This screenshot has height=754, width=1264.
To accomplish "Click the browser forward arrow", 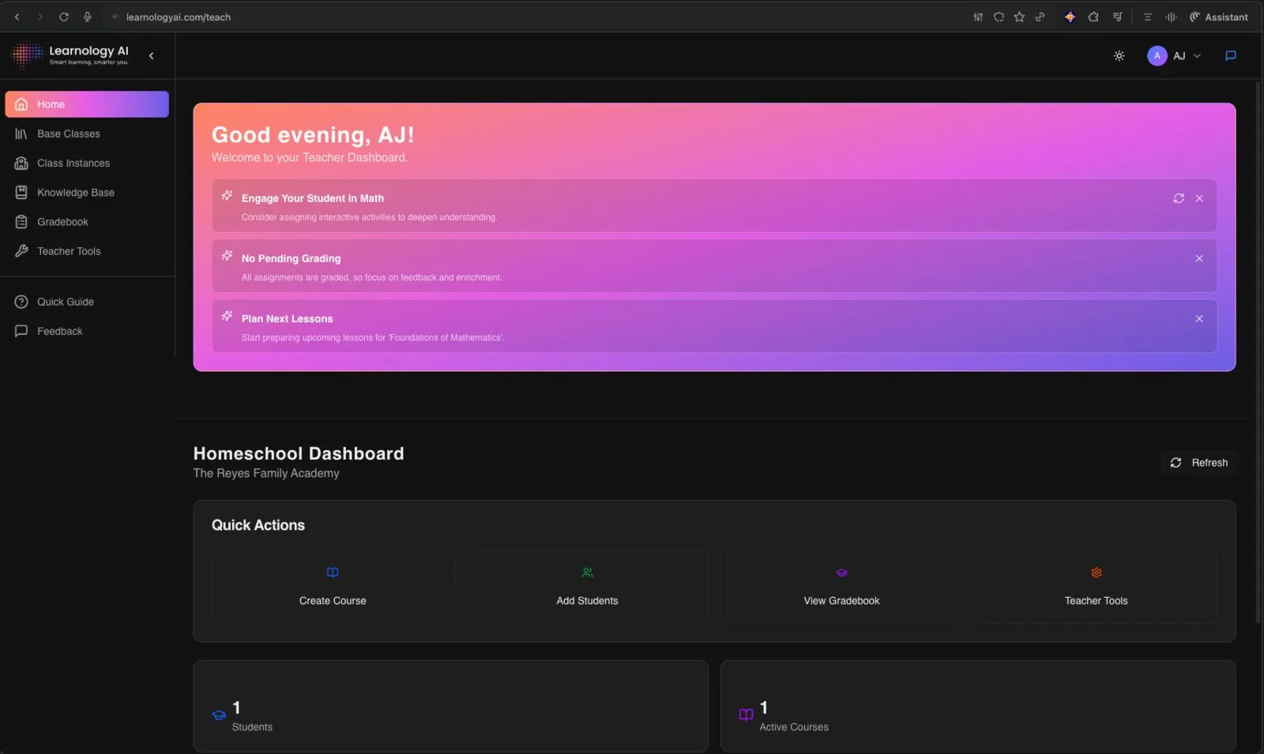I will [40, 17].
